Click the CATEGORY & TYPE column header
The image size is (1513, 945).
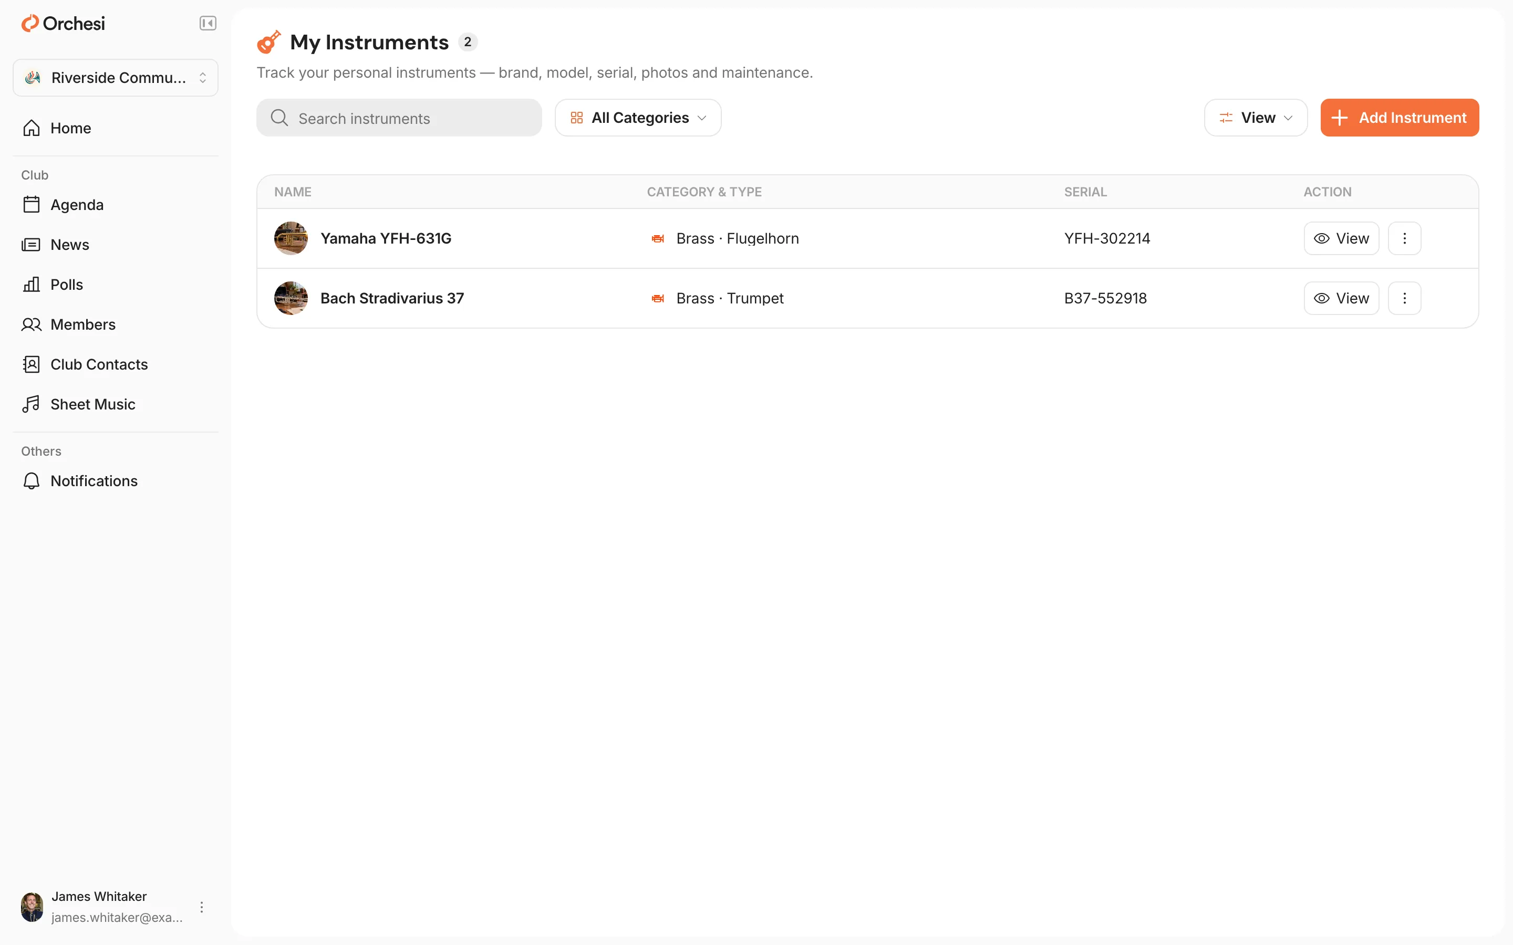click(704, 192)
